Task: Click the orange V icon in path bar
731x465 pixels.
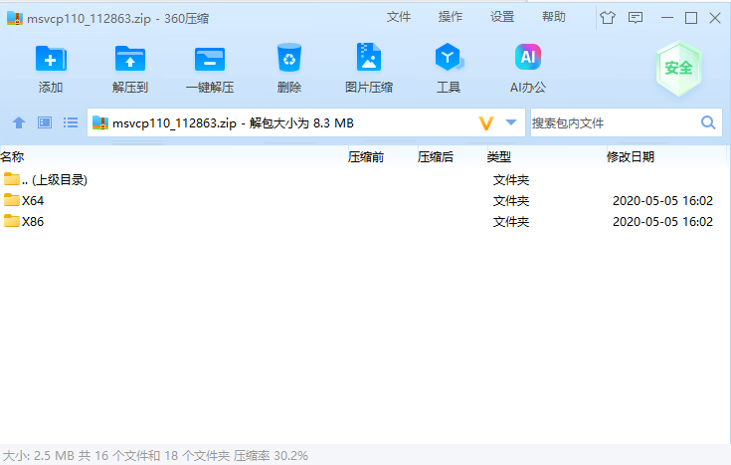Action: [x=485, y=123]
